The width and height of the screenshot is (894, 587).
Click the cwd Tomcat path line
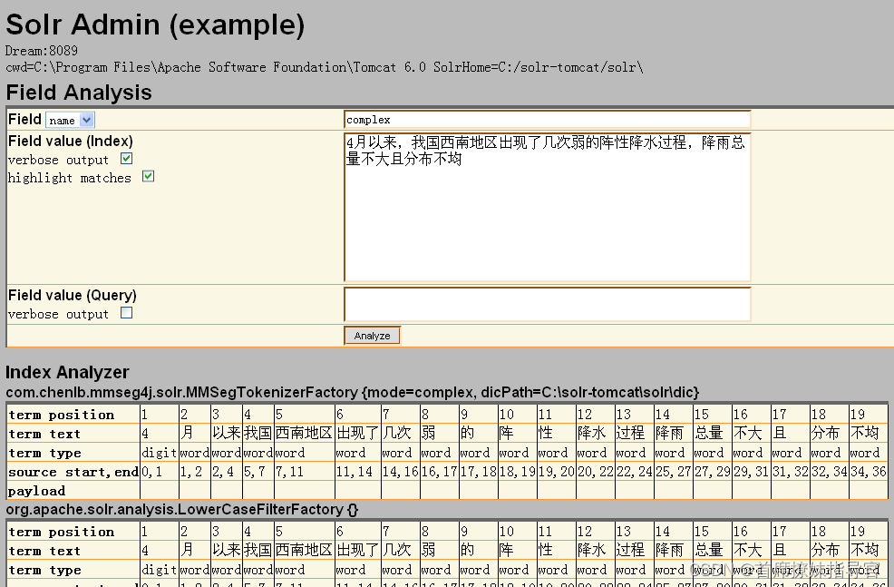click(x=325, y=67)
